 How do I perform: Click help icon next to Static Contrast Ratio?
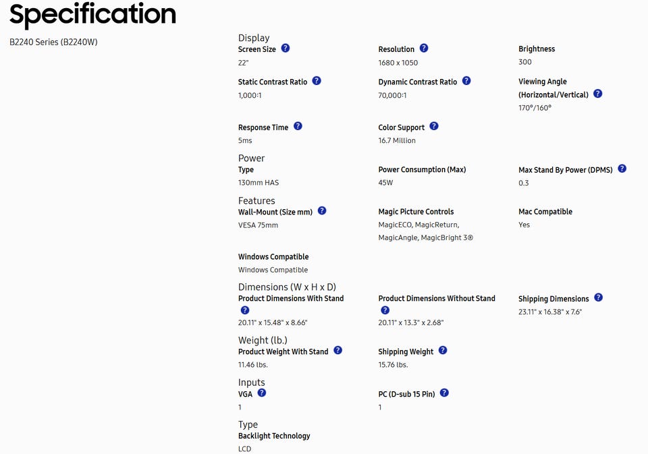(317, 81)
